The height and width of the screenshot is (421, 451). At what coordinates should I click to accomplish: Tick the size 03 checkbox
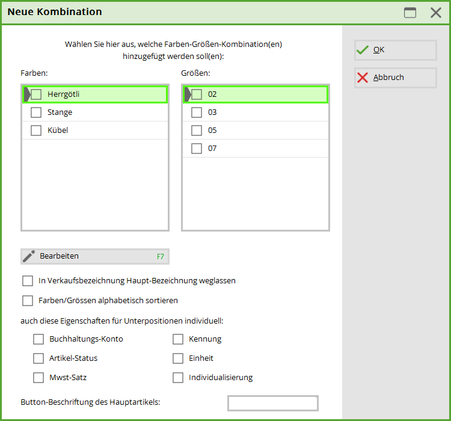click(197, 112)
